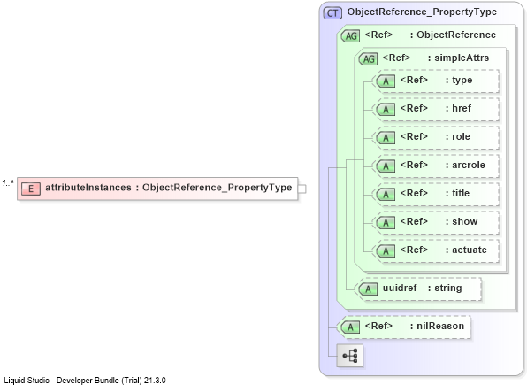Select the ': arcrole' attribute label

[465, 165]
